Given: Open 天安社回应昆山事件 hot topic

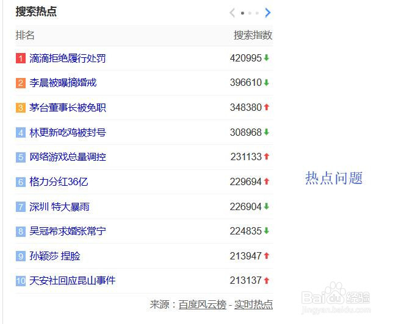Looking at the screenshot, I should pyautogui.click(x=72, y=281).
